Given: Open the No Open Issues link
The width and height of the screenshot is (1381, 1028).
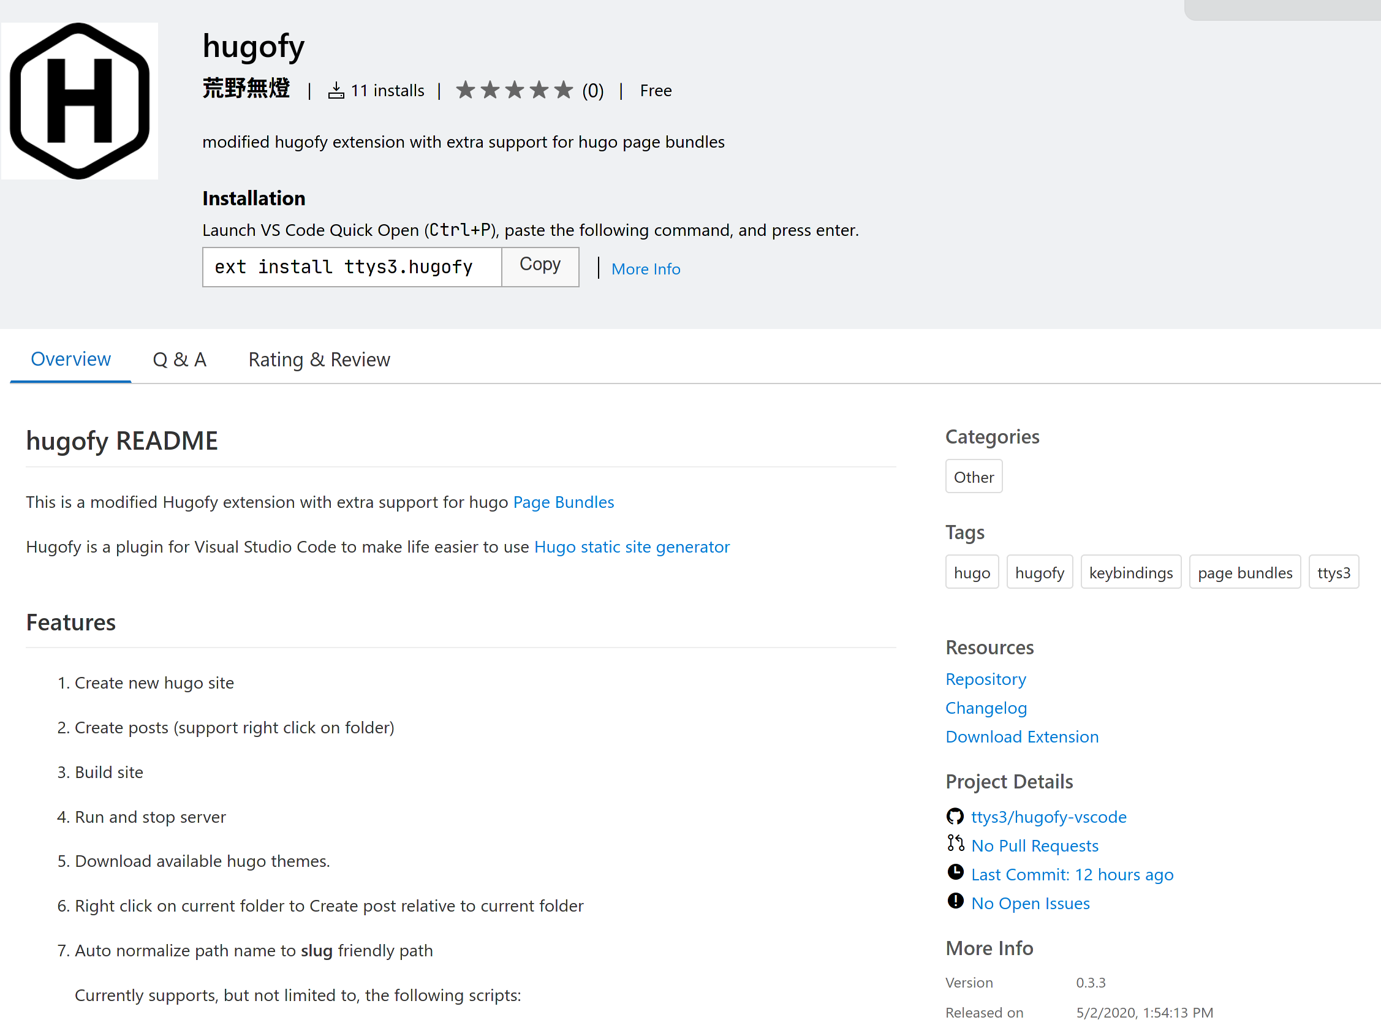Looking at the screenshot, I should [x=1030, y=903].
